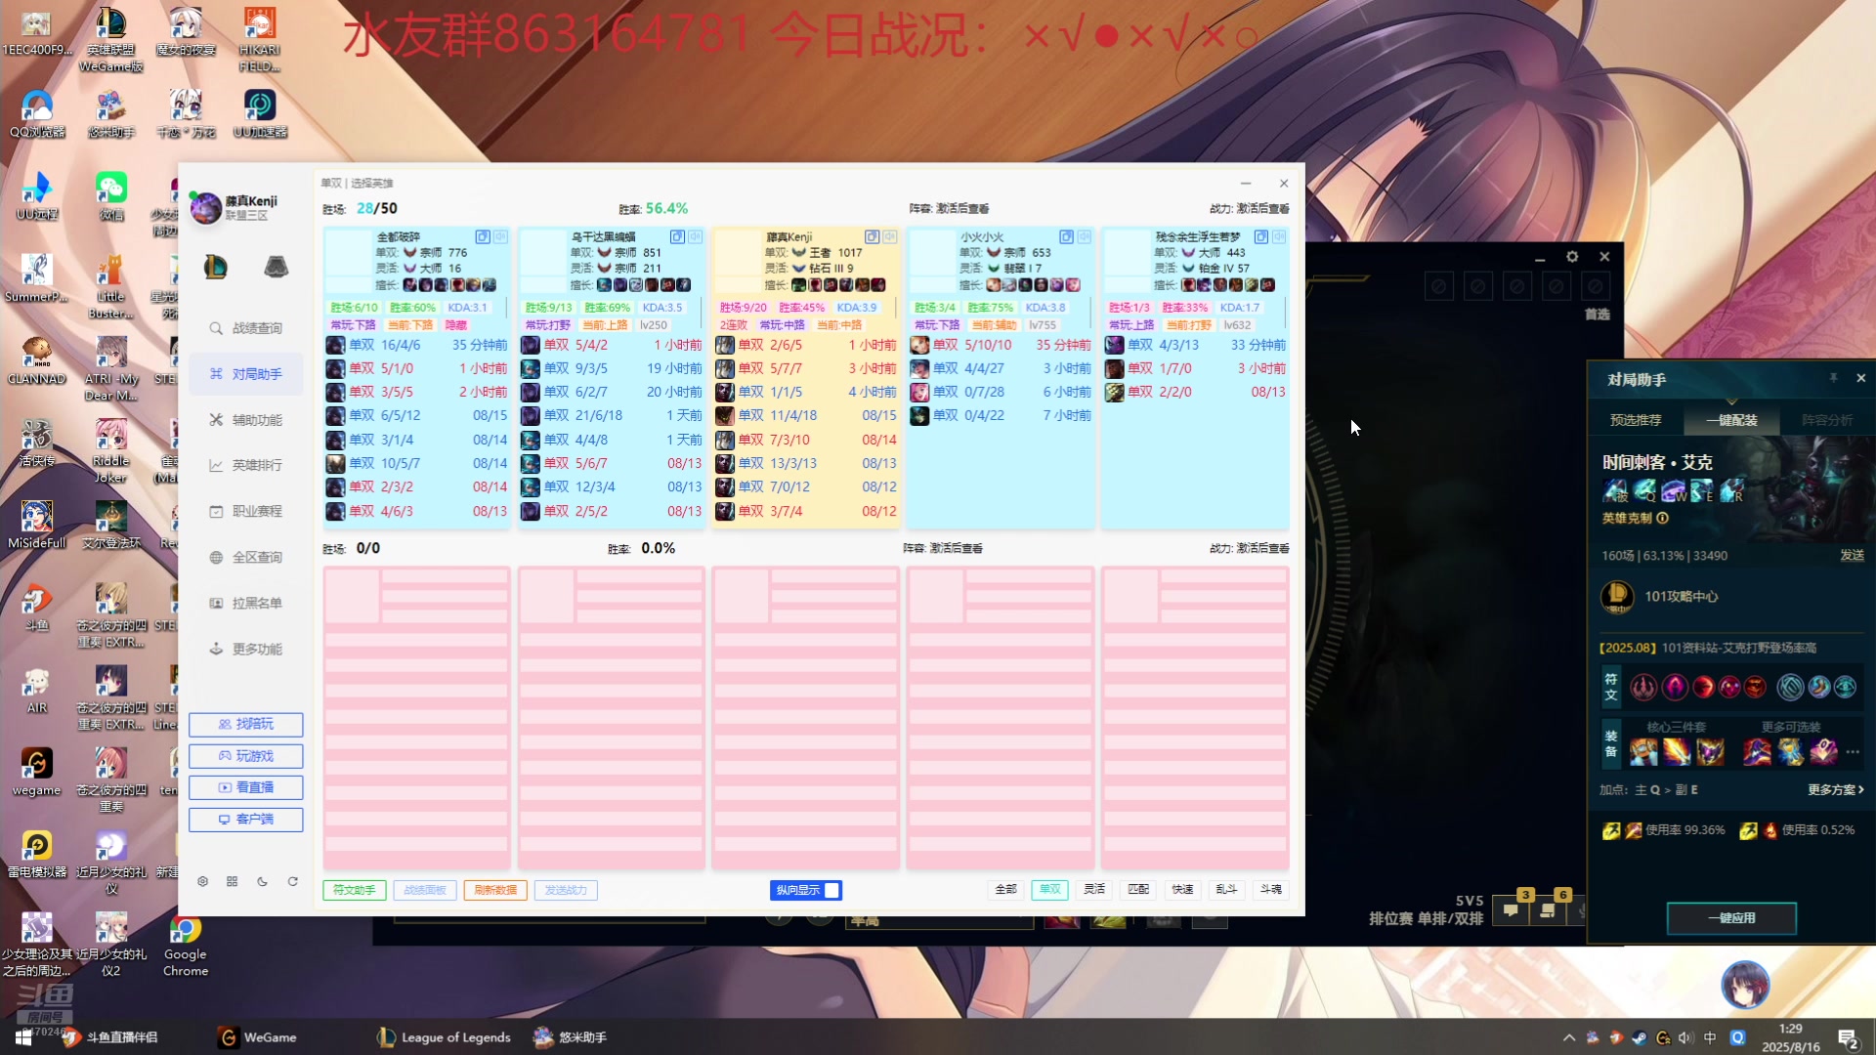The width and height of the screenshot is (1876, 1055).
Task: Open League of Legends from taskbar
Action: [444, 1037]
